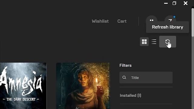Open the game tile with candle girl
The image size is (194, 109).
click(83, 86)
